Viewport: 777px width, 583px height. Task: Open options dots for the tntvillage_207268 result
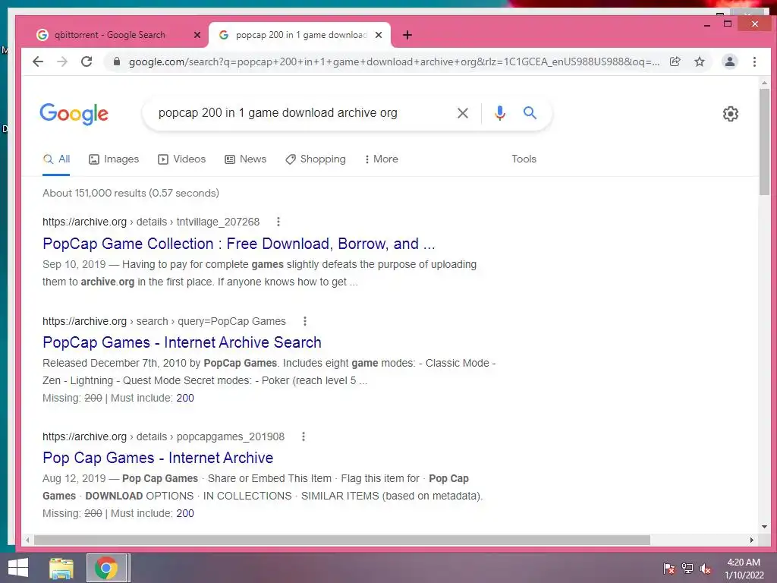[278, 222]
